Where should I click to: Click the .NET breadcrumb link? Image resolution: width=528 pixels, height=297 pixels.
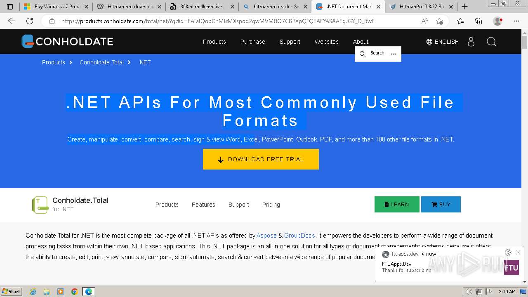point(145,62)
